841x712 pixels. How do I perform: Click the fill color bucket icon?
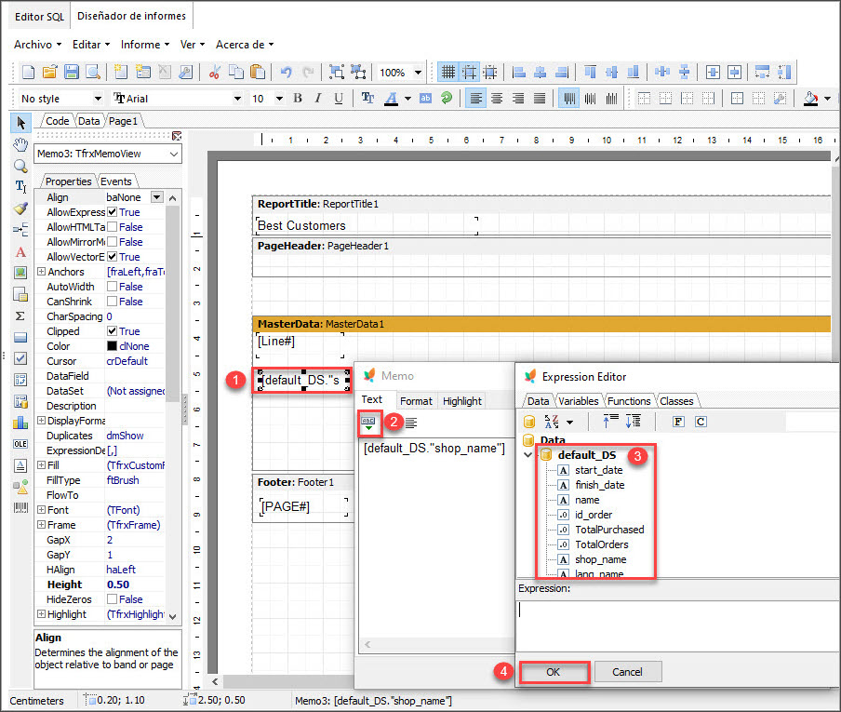[x=810, y=98]
